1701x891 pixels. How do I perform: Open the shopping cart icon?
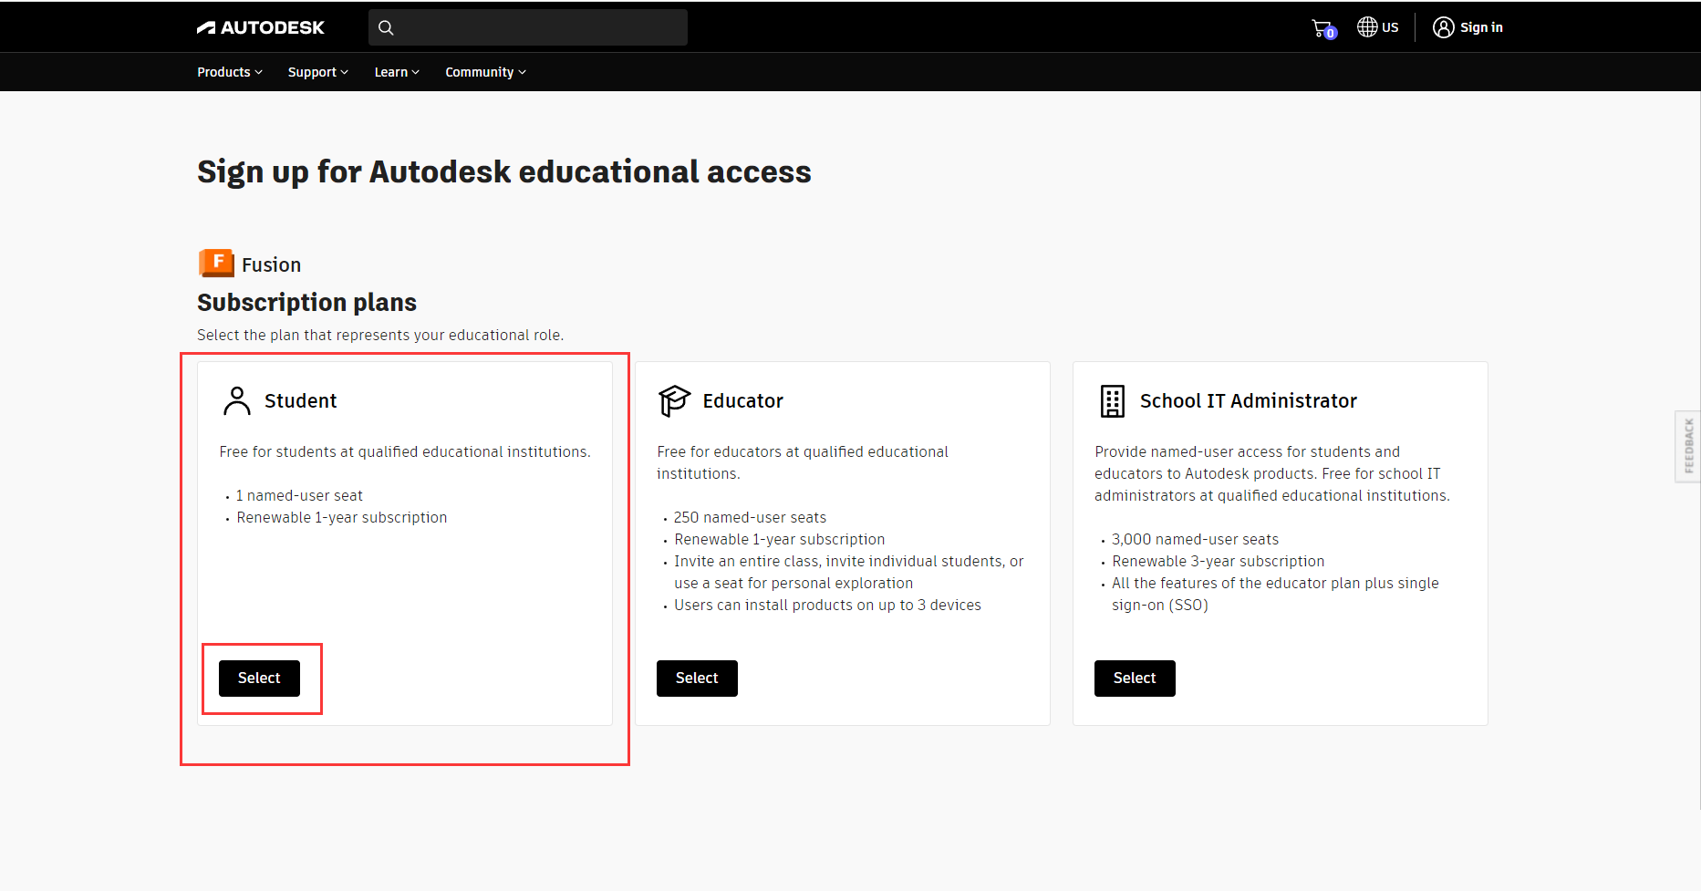point(1322,28)
